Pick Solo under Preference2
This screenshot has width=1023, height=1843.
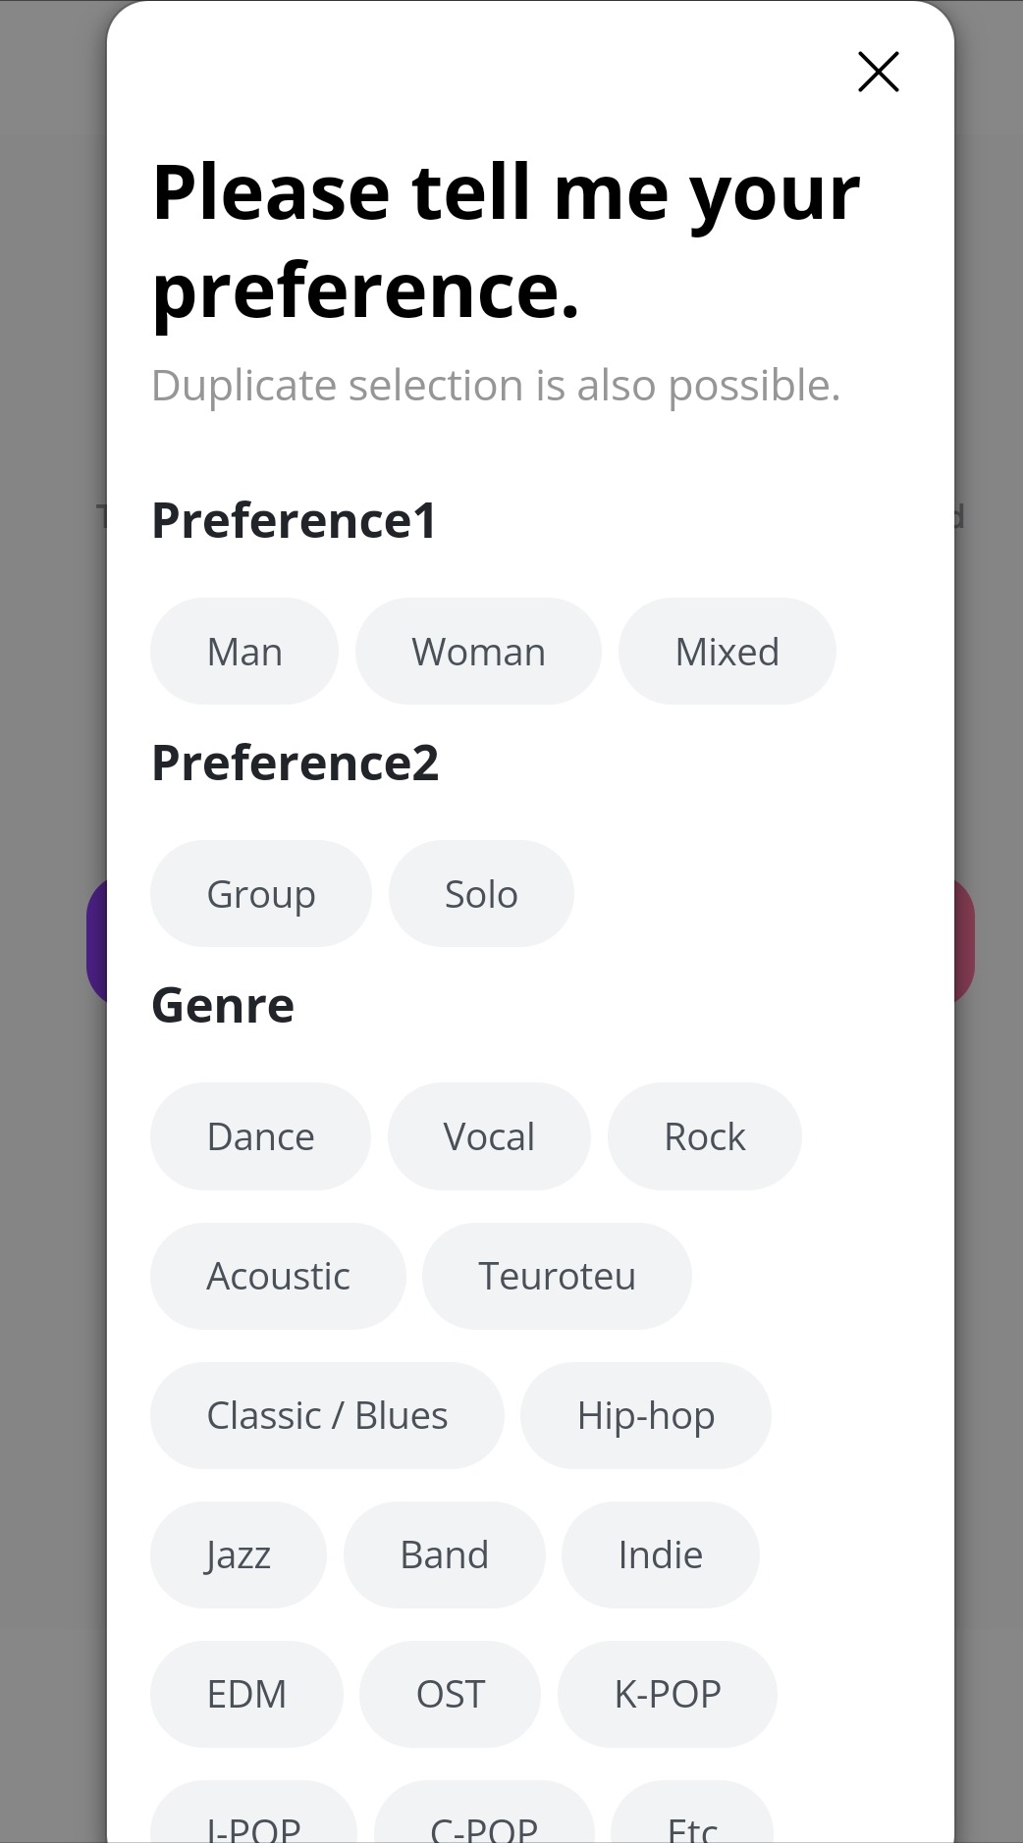[x=481, y=894]
